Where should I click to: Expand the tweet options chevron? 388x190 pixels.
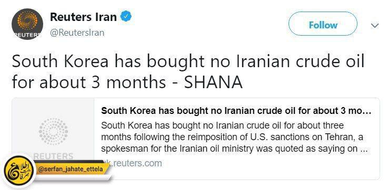(375, 25)
